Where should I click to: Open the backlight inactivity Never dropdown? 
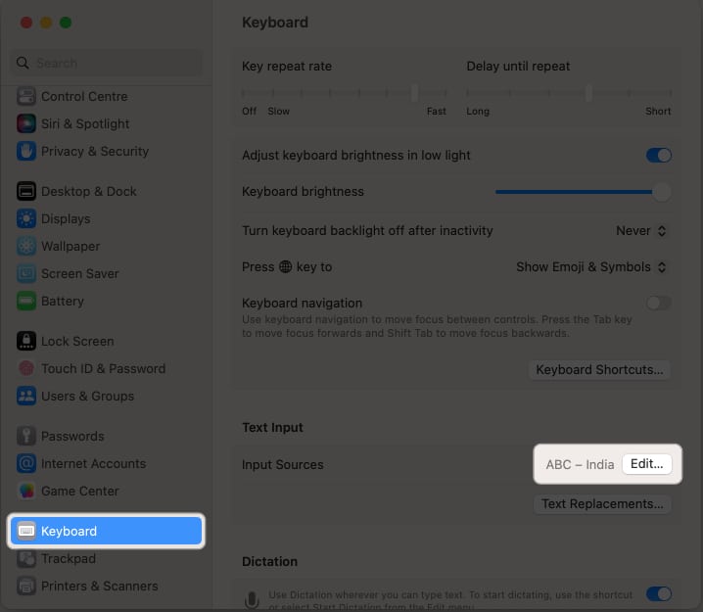click(x=641, y=231)
